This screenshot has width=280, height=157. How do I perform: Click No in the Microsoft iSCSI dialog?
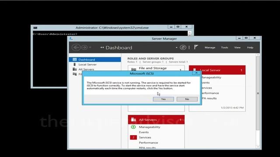pos(187,99)
